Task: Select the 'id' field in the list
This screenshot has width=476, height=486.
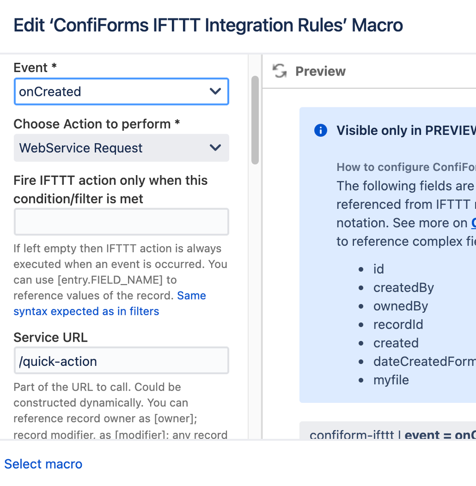Action: pyautogui.click(x=379, y=269)
